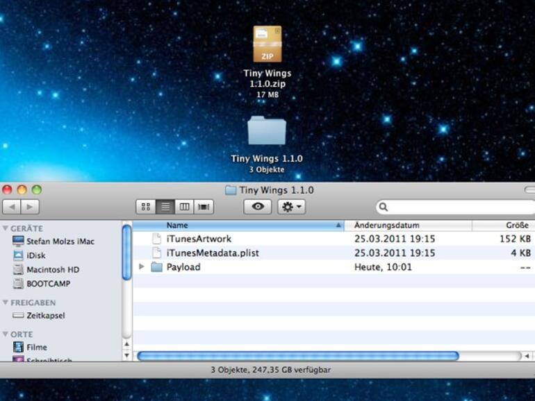The height and width of the screenshot is (401, 535).
Task: Sort by the Größe column header
Action: point(503,225)
